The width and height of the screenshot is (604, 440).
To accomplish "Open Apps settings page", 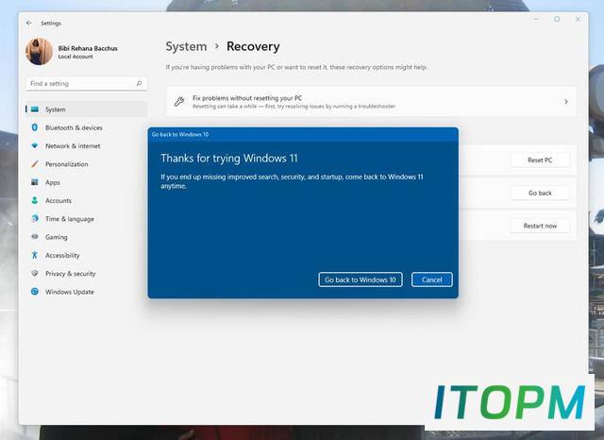I will coord(87,182).
